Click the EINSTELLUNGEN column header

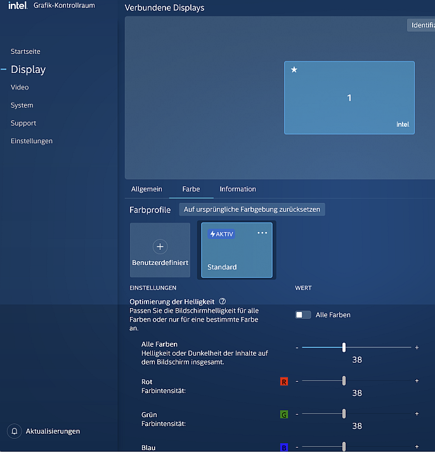click(x=153, y=288)
